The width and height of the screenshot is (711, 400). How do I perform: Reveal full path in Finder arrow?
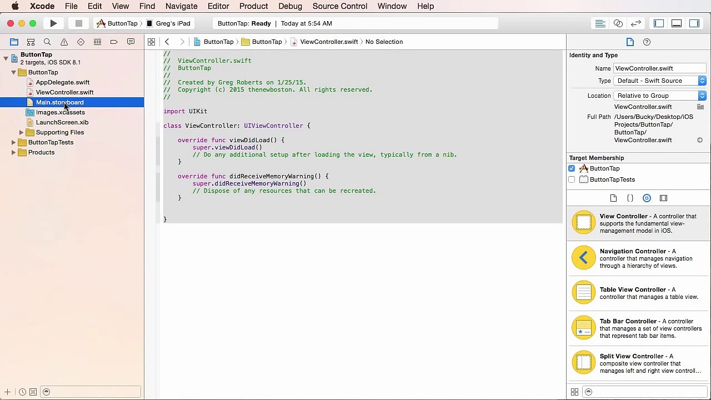click(700, 140)
